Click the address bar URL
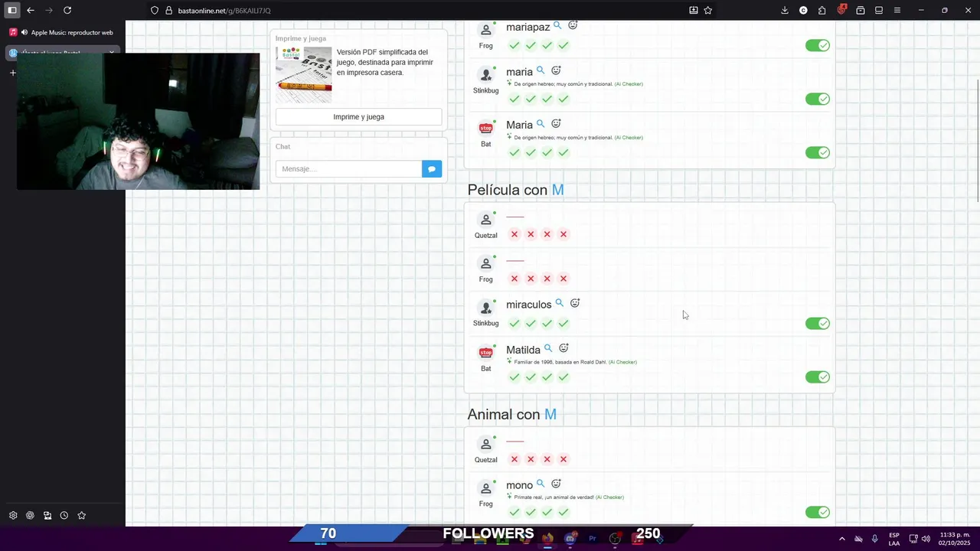 pyautogui.click(x=224, y=11)
